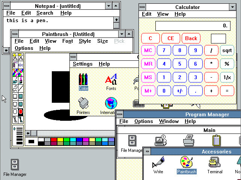
Task: Select the straight Line tool in Paintbrush
Action: point(21,88)
